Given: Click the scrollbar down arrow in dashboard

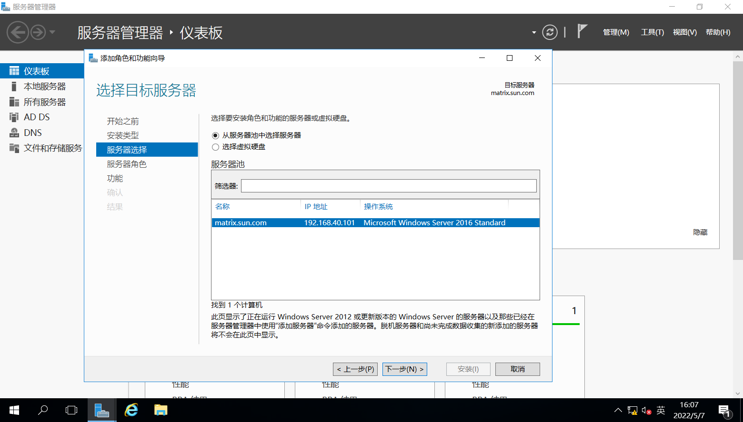Looking at the screenshot, I should tap(738, 393).
